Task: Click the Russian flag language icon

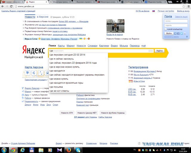Action: pyautogui.click(x=153, y=11)
